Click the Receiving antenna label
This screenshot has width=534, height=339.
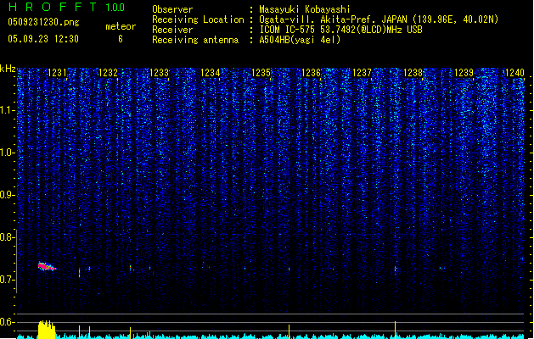point(195,40)
